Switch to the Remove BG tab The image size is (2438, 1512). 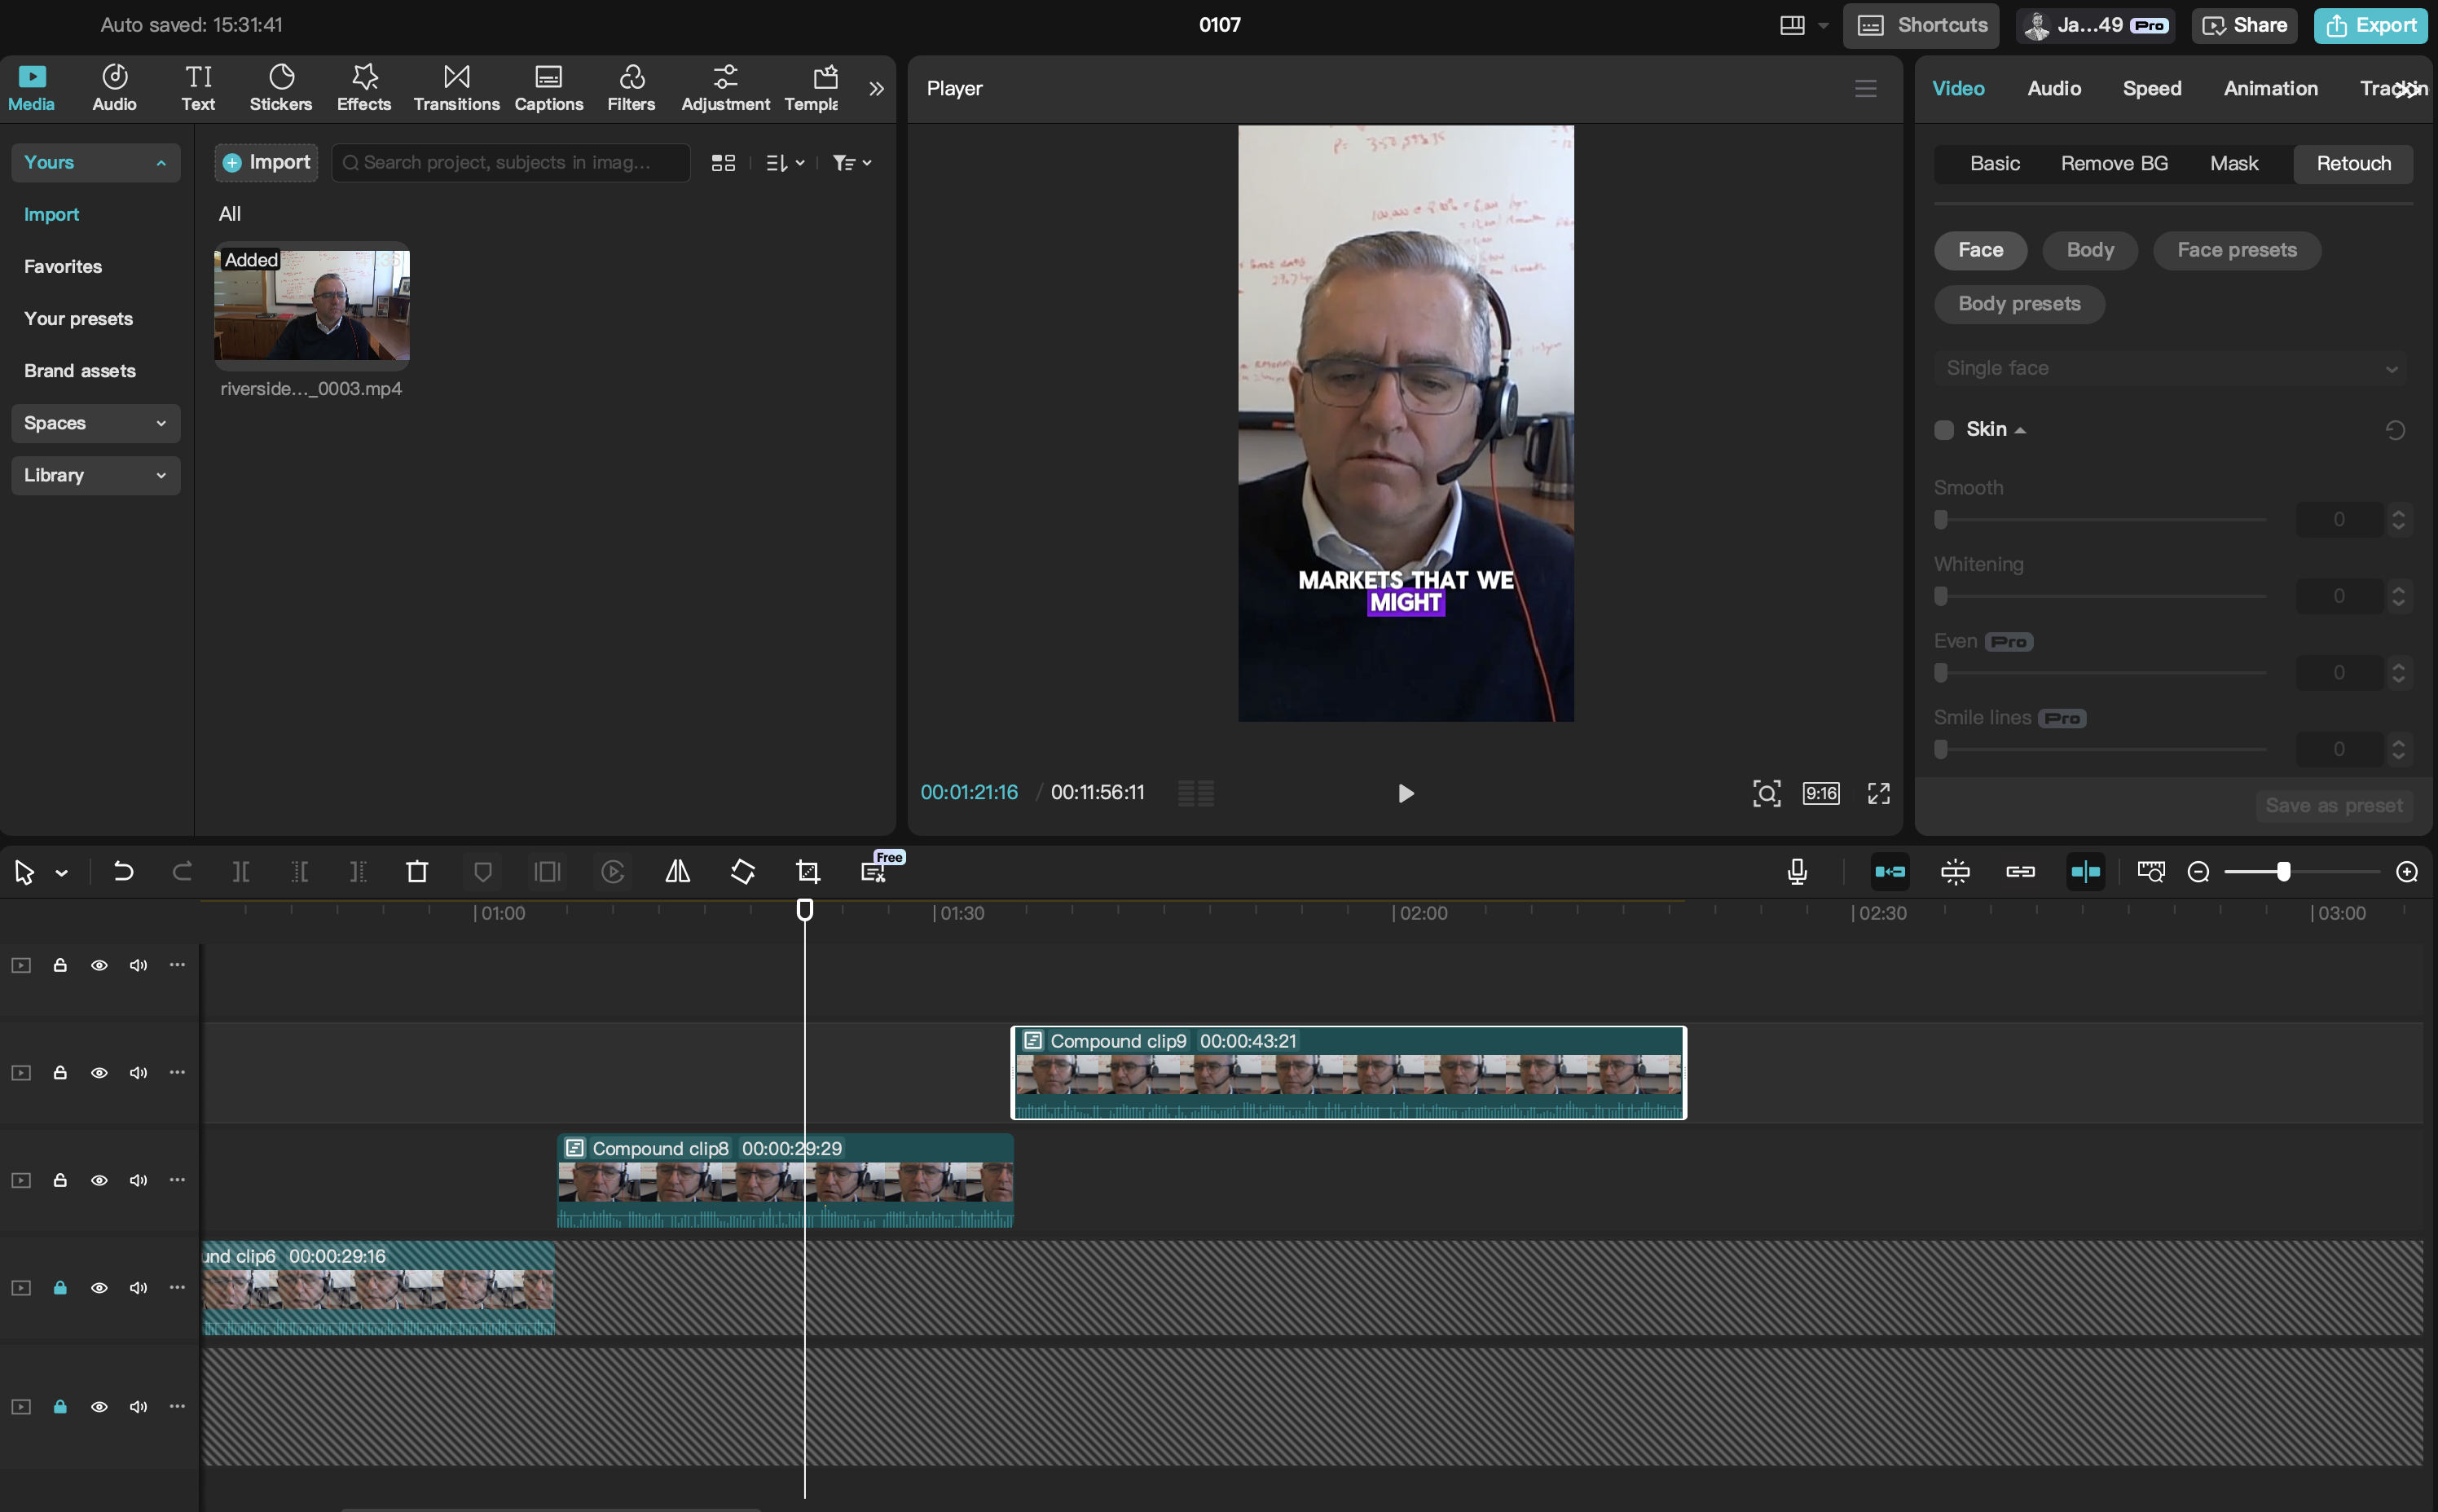click(2114, 163)
